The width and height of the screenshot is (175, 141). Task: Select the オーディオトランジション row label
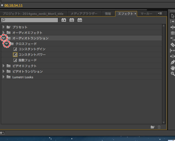tap(30, 38)
